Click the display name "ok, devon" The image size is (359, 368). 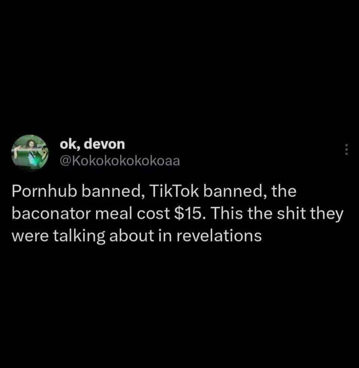pyautogui.click(x=92, y=144)
